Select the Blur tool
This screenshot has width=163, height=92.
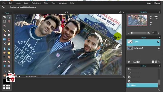click(5, 49)
